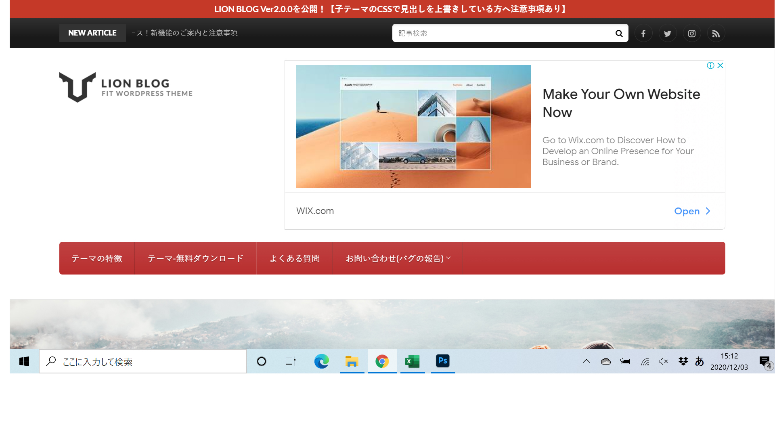Open Excel from the taskbar
The height and width of the screenshot is (436, 775).
tap(412, 361)
